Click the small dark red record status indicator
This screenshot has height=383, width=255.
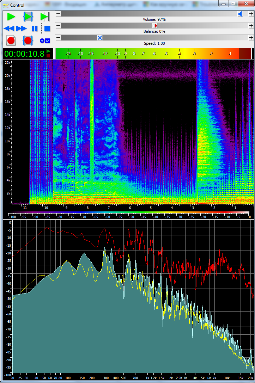coord(48,56)
